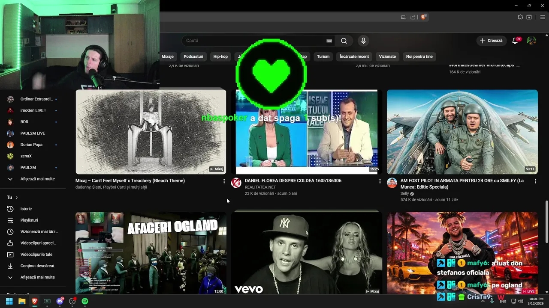
Task: Click the share page icon in address bar
Action: [413, 17]
